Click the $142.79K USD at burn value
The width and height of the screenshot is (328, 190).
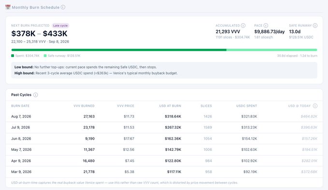coord(173,149)
